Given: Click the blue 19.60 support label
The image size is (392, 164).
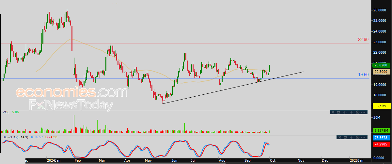Looking at the screenshot, I should pos(363,75).
